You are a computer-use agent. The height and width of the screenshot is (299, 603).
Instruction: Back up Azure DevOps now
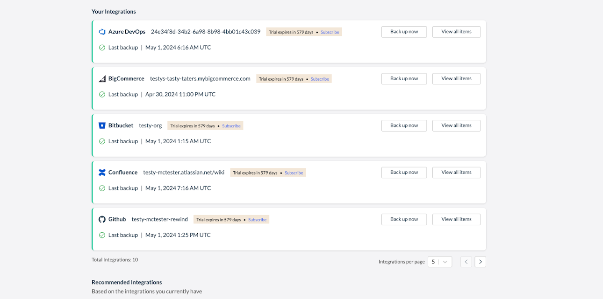pyautogui.click(x=404, y=32)
